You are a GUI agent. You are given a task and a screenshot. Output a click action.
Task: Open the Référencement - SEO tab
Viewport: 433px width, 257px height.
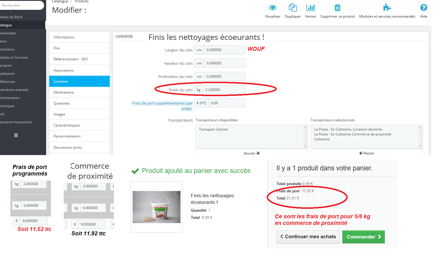(79, 59)
